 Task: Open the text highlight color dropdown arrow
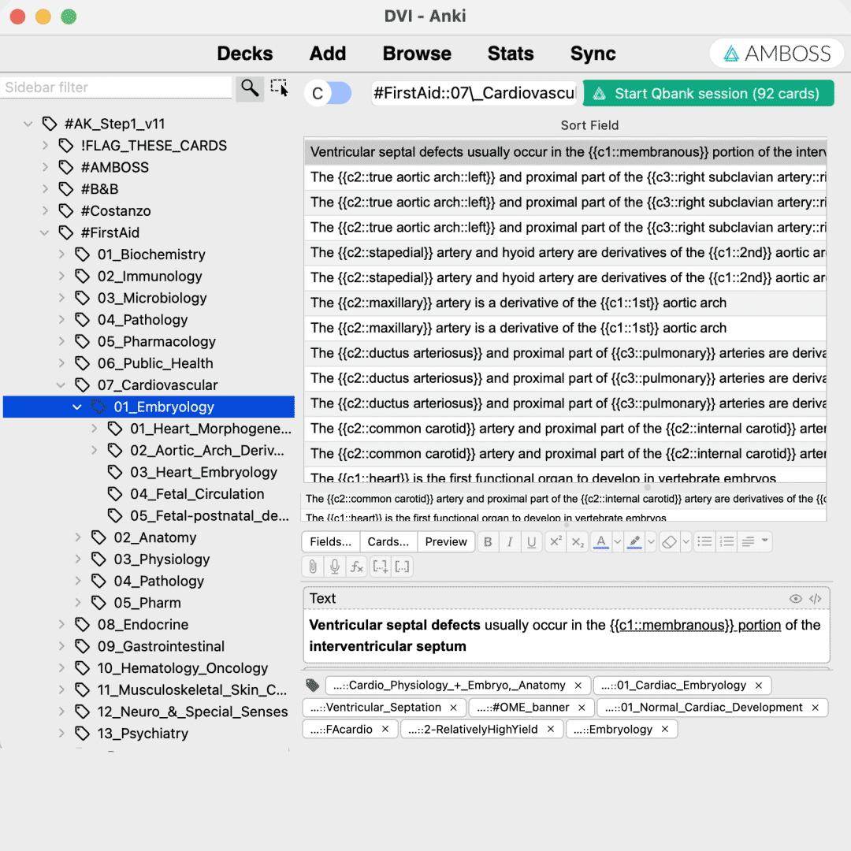[651, 542]
